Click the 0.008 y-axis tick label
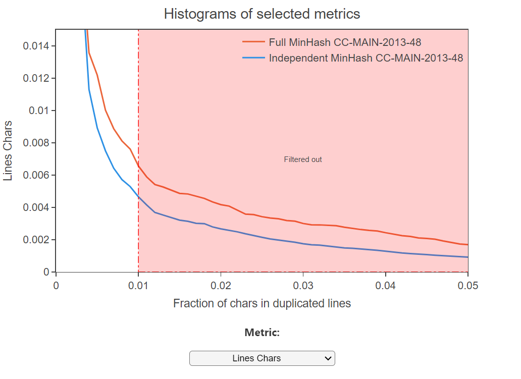The width and height of the screenshot is (521, 379). point(36,143)
